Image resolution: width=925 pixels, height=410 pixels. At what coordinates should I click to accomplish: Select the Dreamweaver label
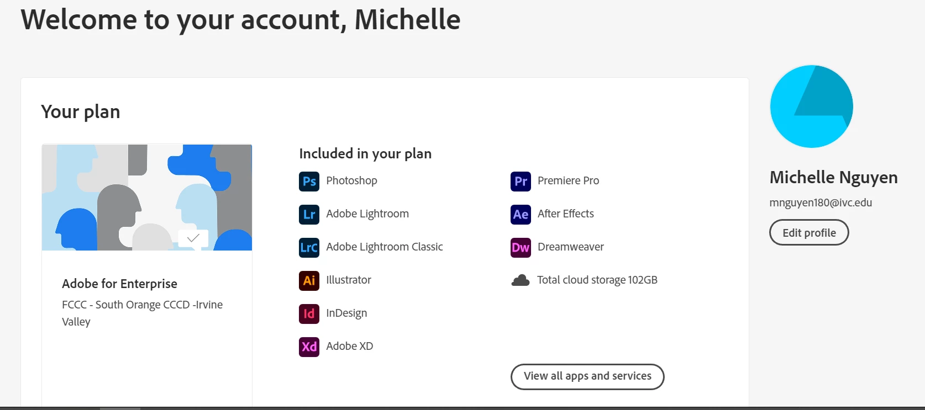click(x=571, y=247)
